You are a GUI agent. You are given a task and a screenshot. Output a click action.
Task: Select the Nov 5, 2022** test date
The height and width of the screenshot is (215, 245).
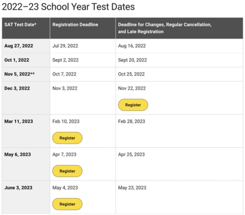(x=19, y=74)
